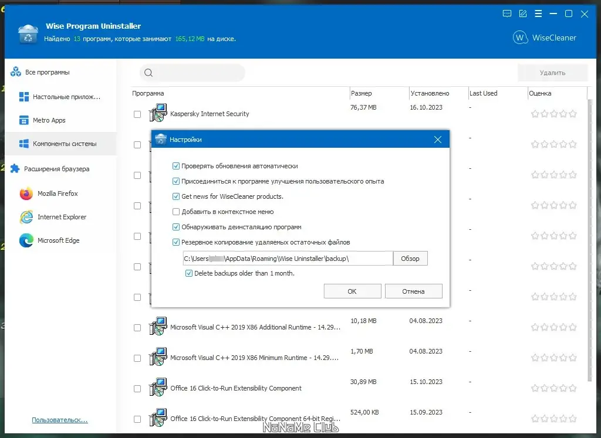The width and height of the screenshot is (601, 438).
Task: Click the edit note icon in title bar
Action: click(x=522, y=14)
